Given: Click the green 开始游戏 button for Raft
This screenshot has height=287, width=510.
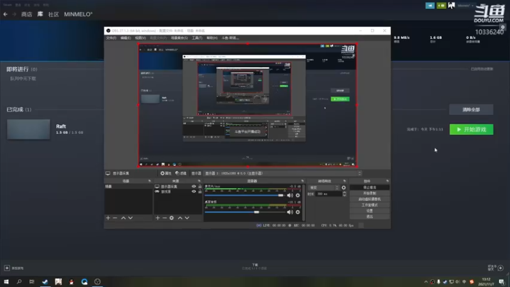Looking at the screenshot, I should click(x=471, y=129).
